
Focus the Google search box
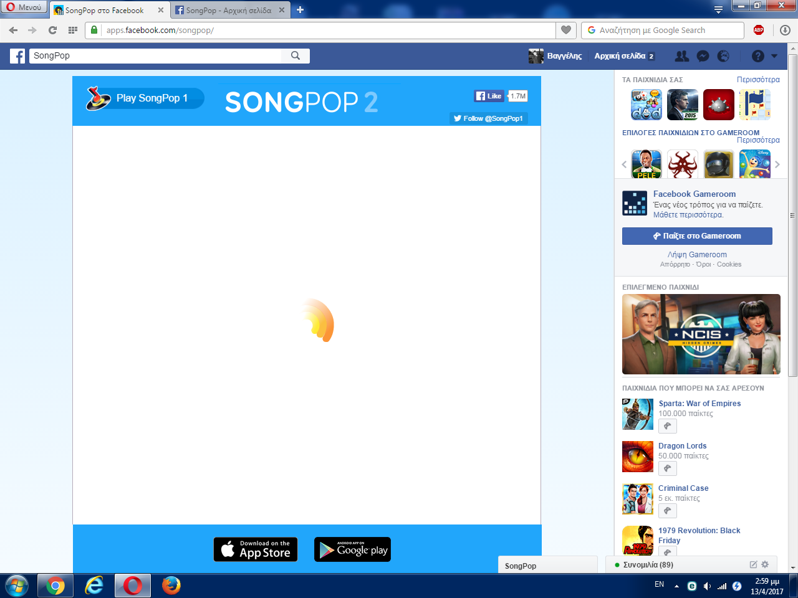[663, 30]
